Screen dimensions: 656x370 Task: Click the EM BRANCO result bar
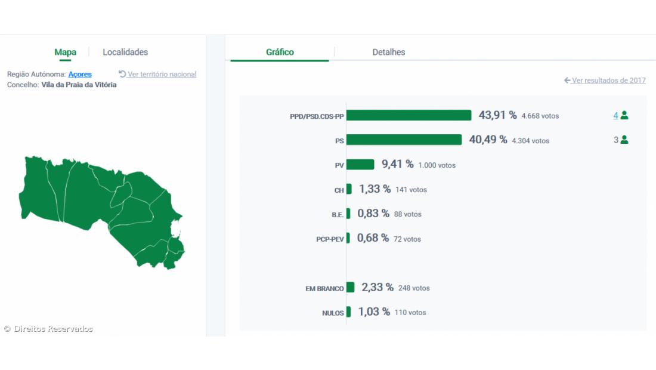point(350,288)
